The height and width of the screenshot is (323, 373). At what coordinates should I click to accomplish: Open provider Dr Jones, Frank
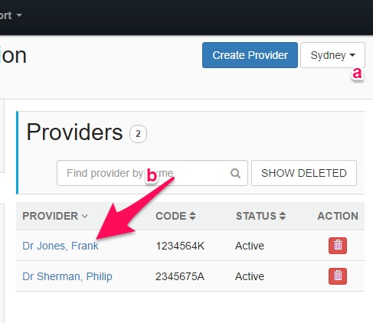61,246
